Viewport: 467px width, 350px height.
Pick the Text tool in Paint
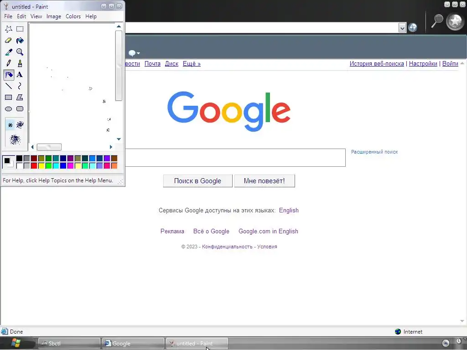click(x=20, y=75)
